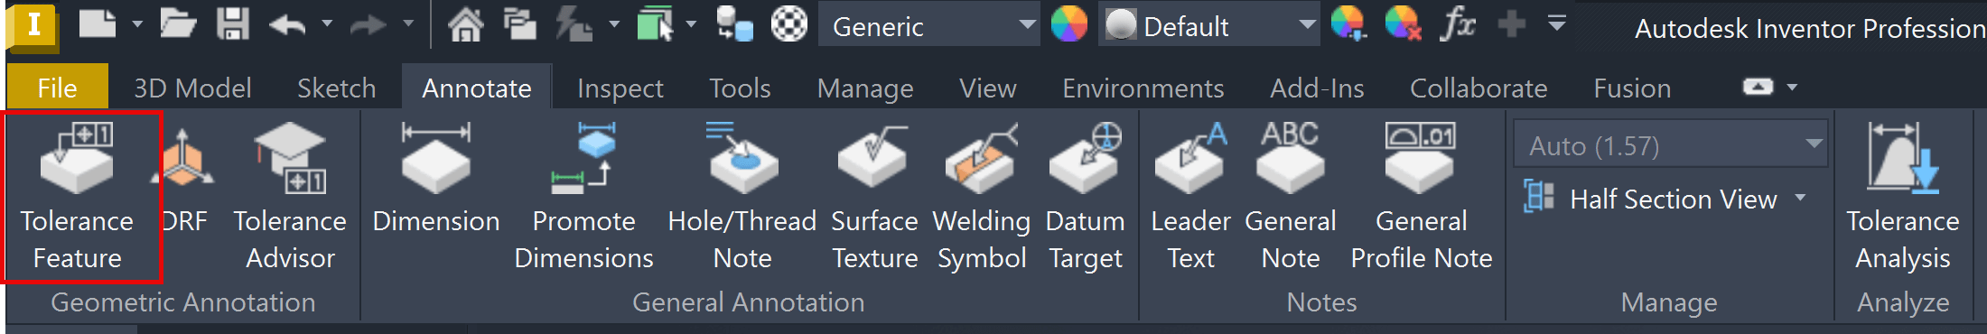Open the File menu

click(x=57, y=88)
